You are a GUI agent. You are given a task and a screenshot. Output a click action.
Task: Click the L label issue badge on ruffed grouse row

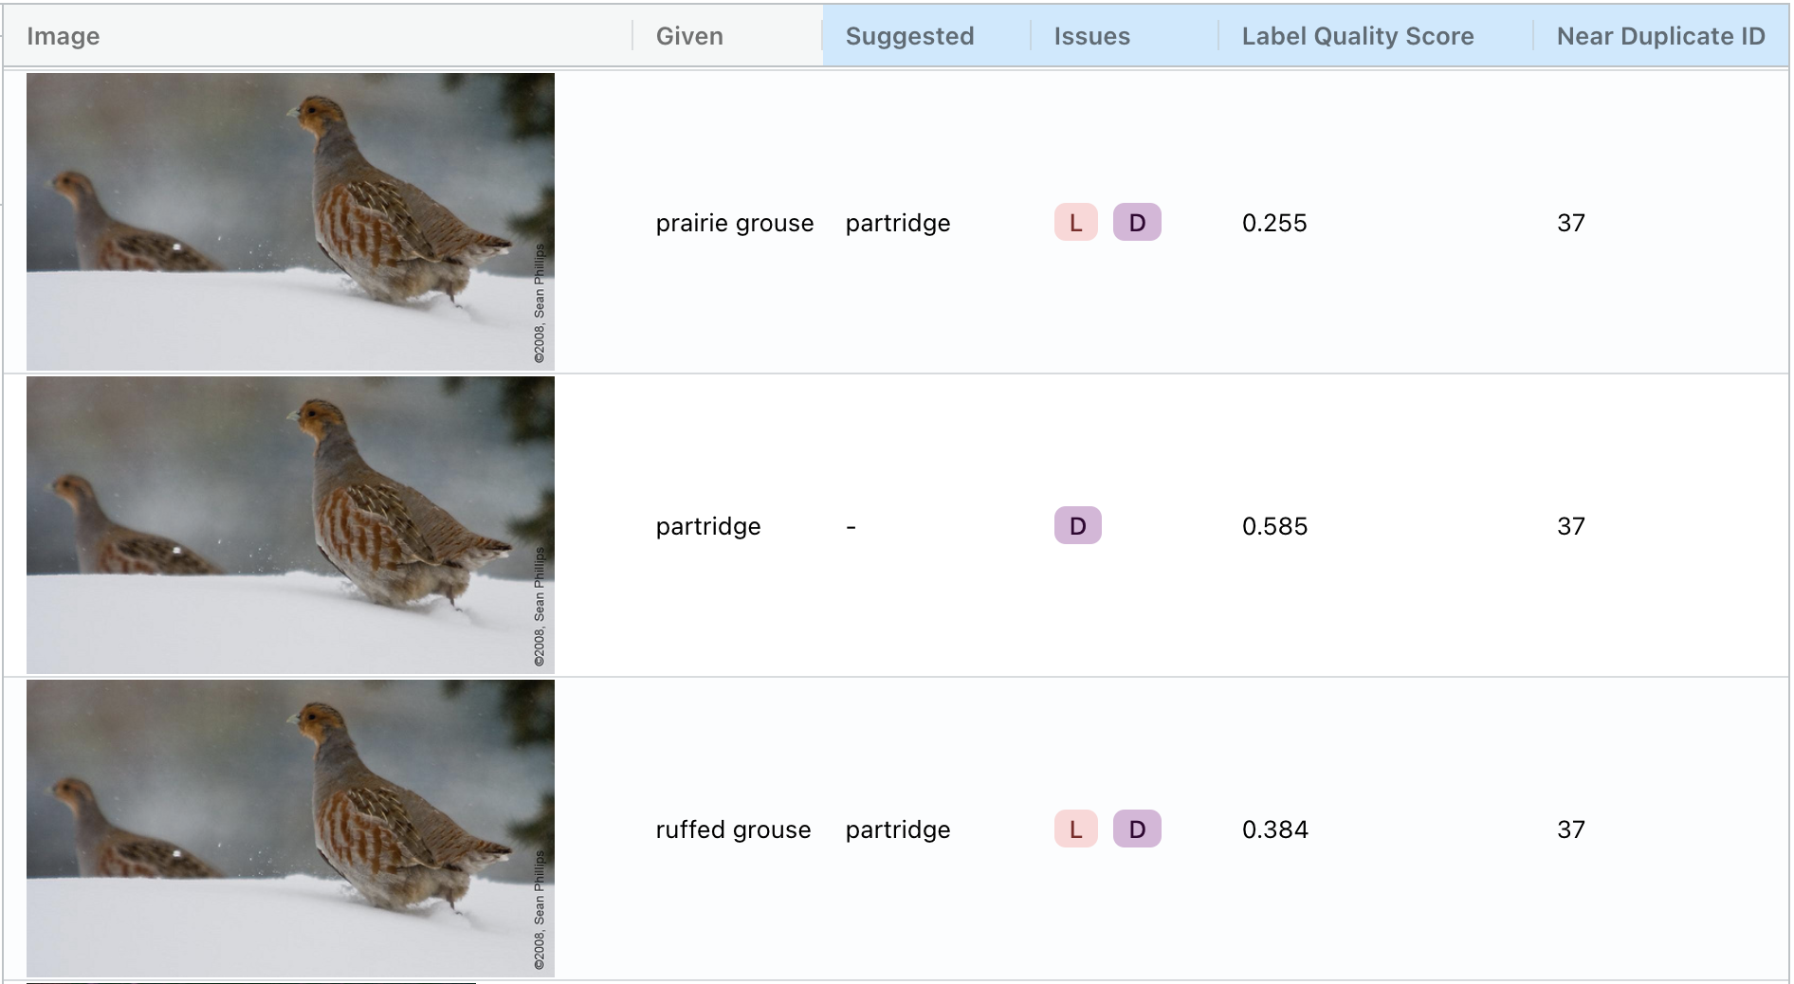pyautogui.click(x=1075, y=829)
